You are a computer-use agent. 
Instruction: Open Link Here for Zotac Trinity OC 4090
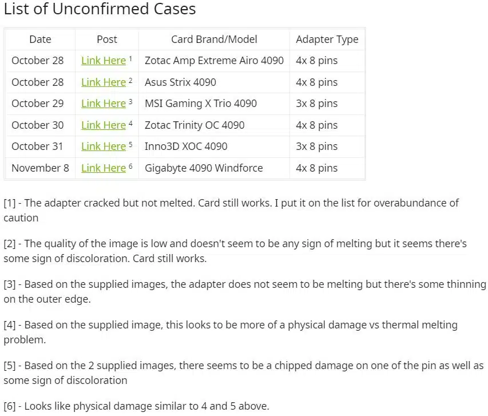(x=104, y=125)
